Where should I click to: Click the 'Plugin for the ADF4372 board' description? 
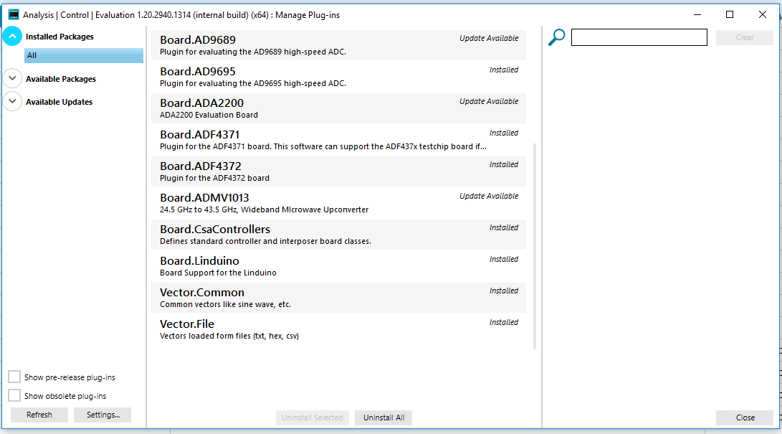point(214,178)
